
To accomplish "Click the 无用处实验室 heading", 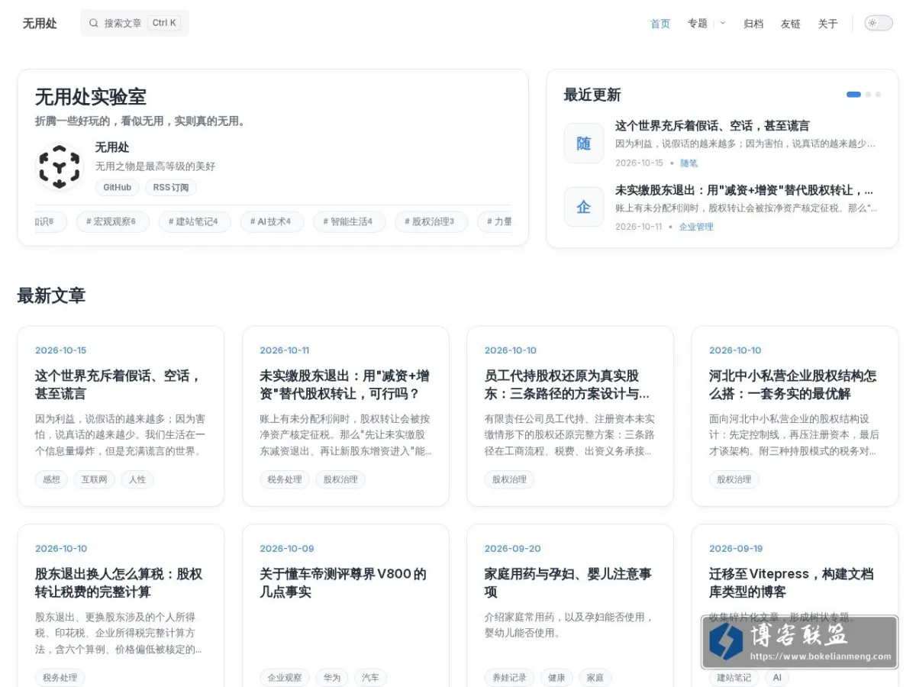I will pyautogui.click(x=90, y=97).
